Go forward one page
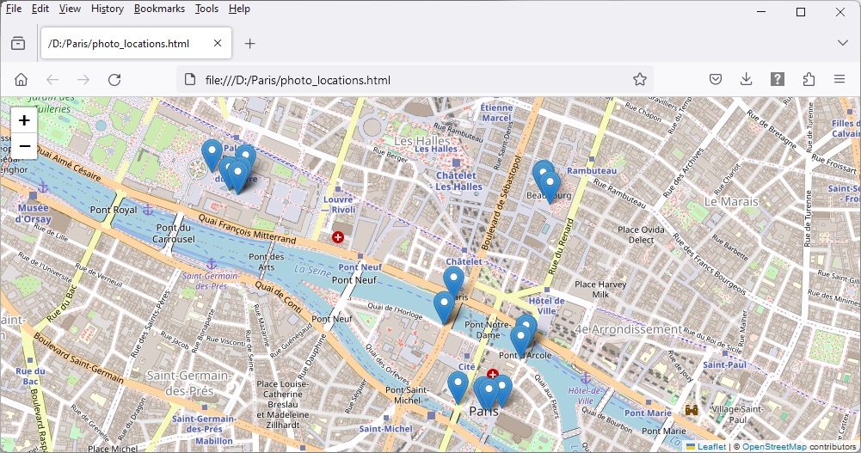 click(83, 80)
